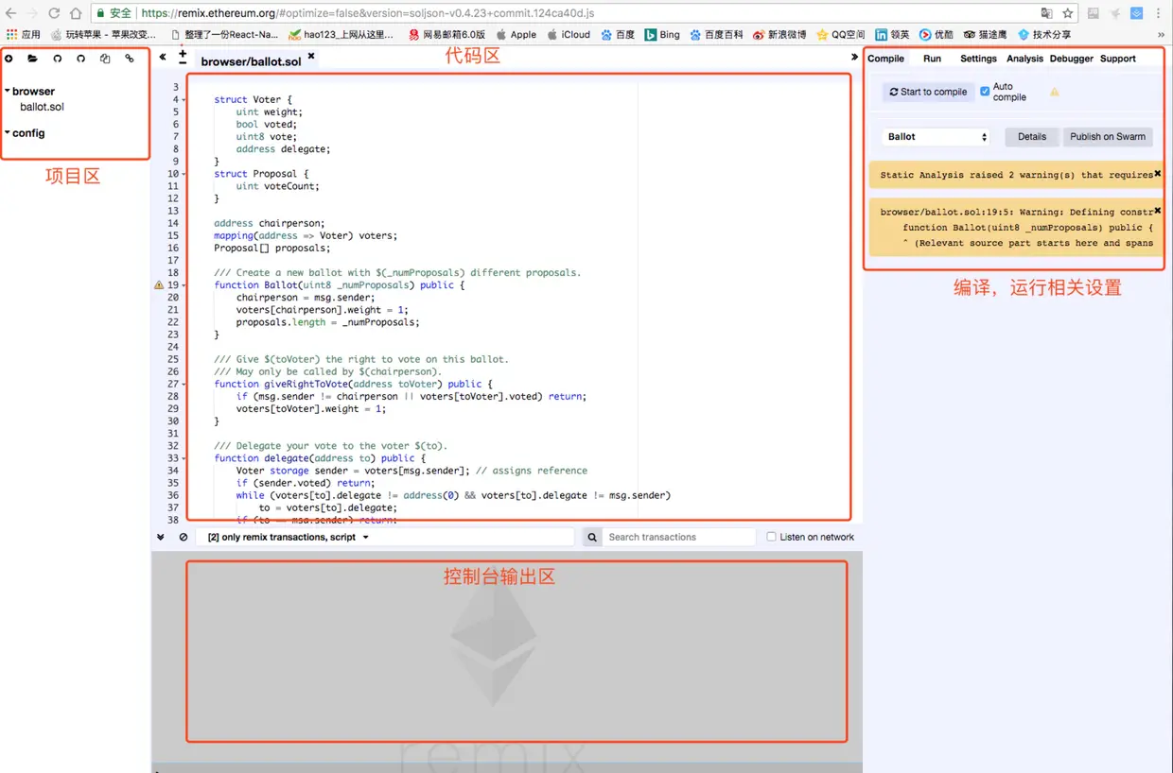Open the Support tab

click(1117, 59)
